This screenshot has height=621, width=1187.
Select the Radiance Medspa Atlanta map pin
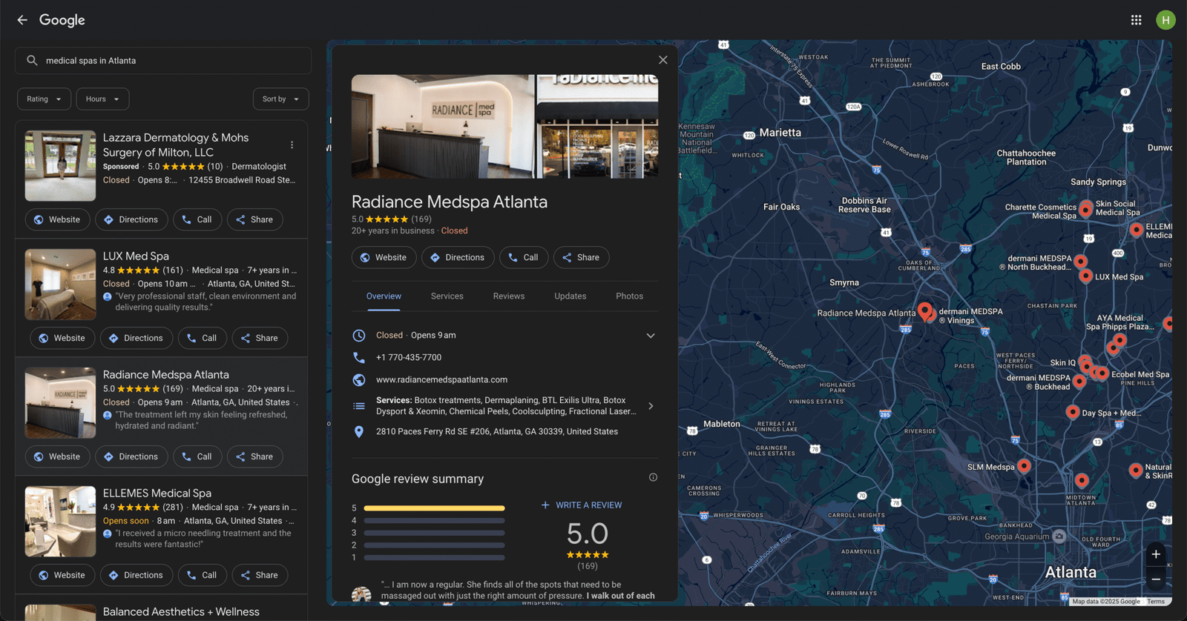click(924, 310)
